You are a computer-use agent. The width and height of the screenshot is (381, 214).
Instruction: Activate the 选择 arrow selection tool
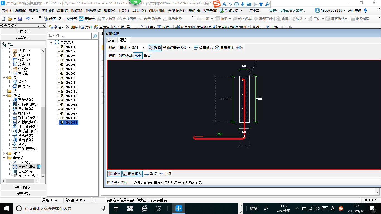pos(155,48)
